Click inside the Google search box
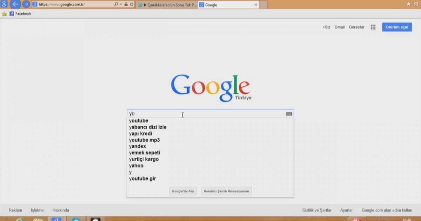The image size is (421, 221). (x=210, y=114)
